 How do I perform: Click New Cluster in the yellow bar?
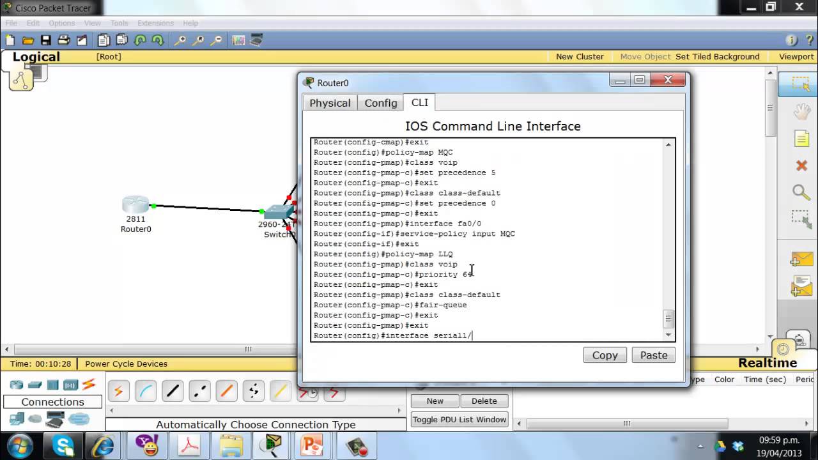[580, 56]
